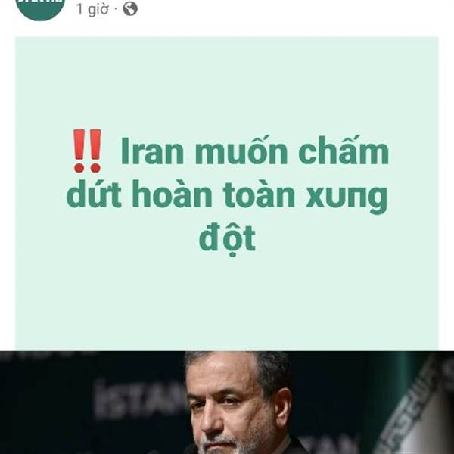Tap the red double exclamation emoji

(x=87, y=151)
